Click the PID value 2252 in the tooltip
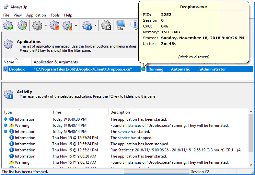 [166, 15]
